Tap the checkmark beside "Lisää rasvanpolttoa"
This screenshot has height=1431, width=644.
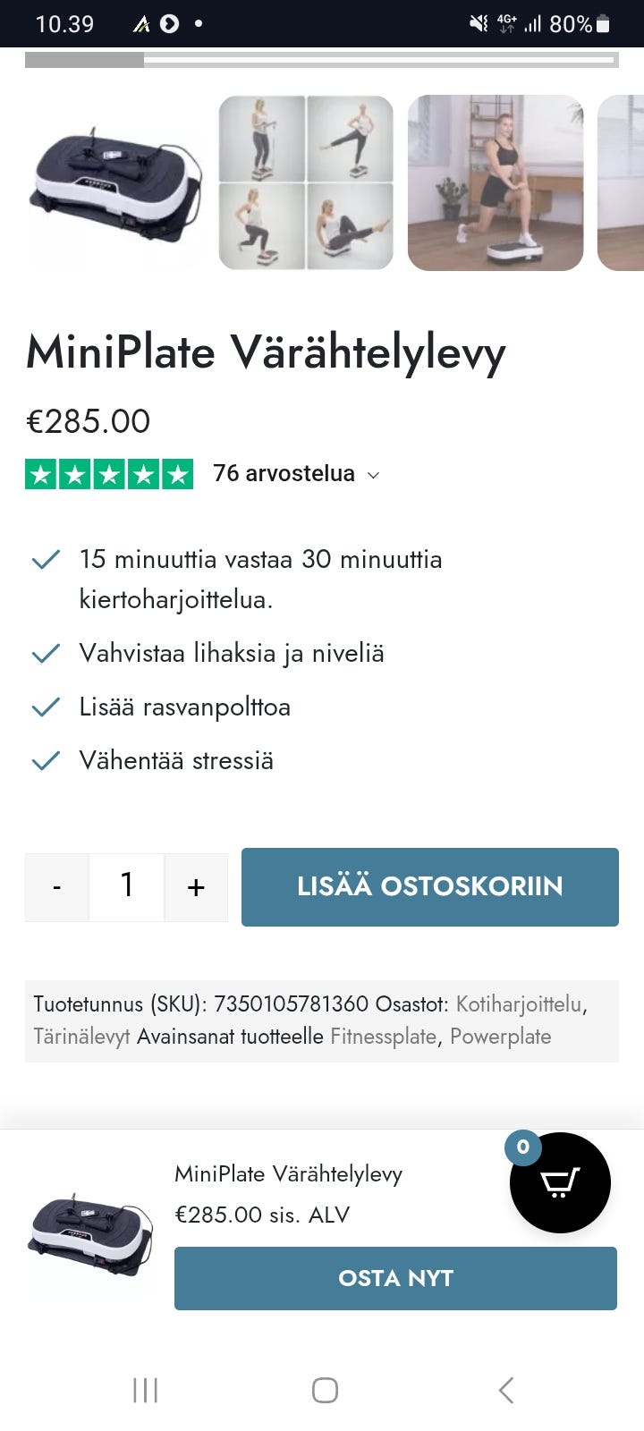pos(45,707)
